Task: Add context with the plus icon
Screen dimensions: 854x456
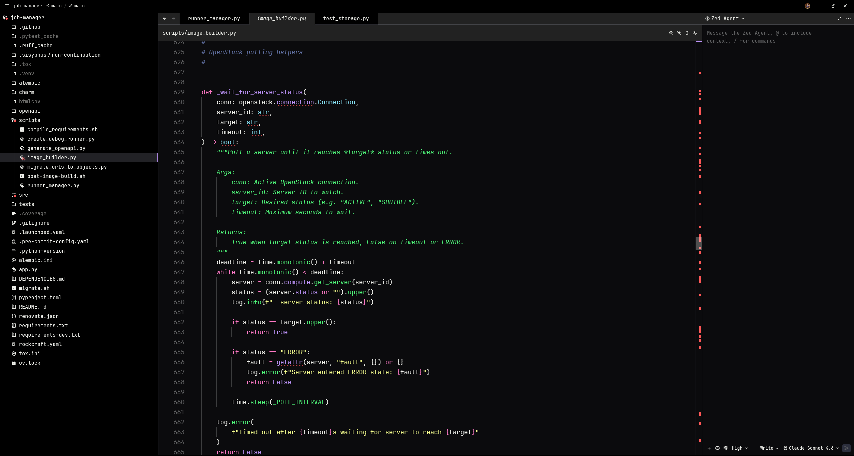Action: pos(709,448)
